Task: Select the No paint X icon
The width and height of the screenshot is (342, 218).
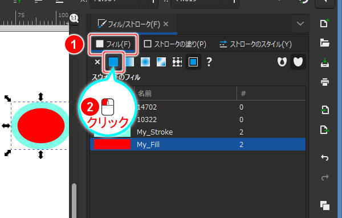Action: pos(97,62)
